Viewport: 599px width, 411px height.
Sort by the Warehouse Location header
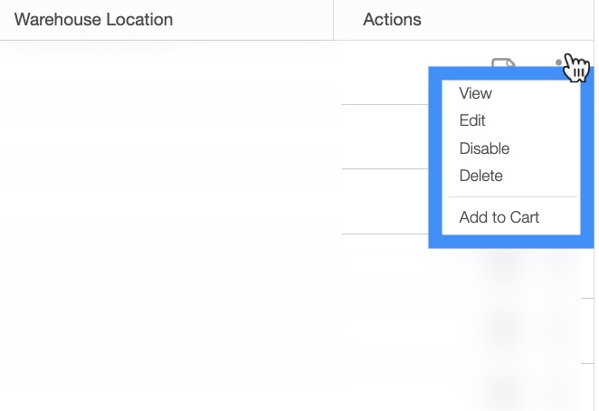(x=93, y=19)
